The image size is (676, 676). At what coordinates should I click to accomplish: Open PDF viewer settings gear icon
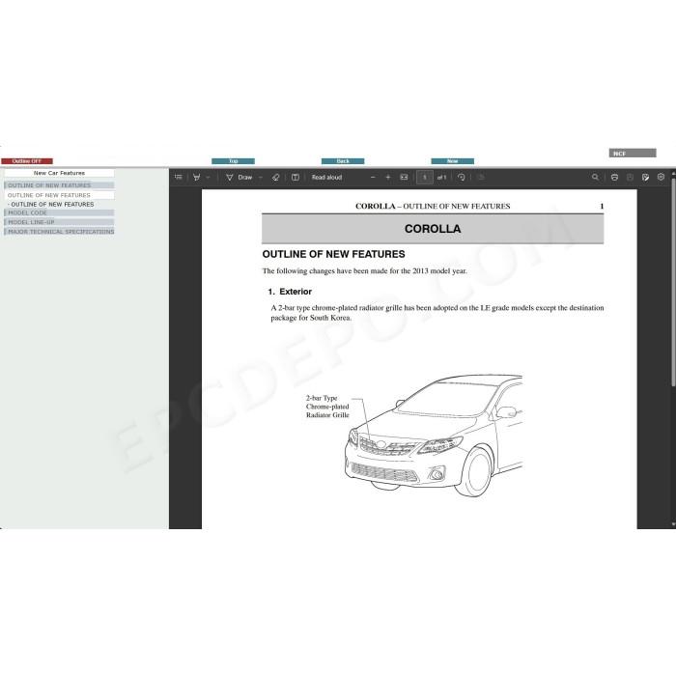(661, 177)
